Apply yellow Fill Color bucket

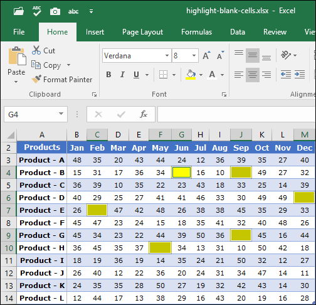(x=191, y=75)
